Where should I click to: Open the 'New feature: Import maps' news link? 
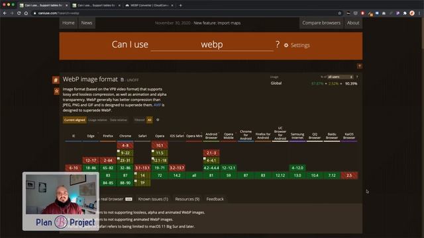coord(217,23)
